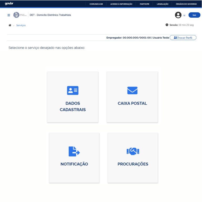Screen dimensions: 202x202
Task: Click the Sair button
Action: click(x=194, y=15)
